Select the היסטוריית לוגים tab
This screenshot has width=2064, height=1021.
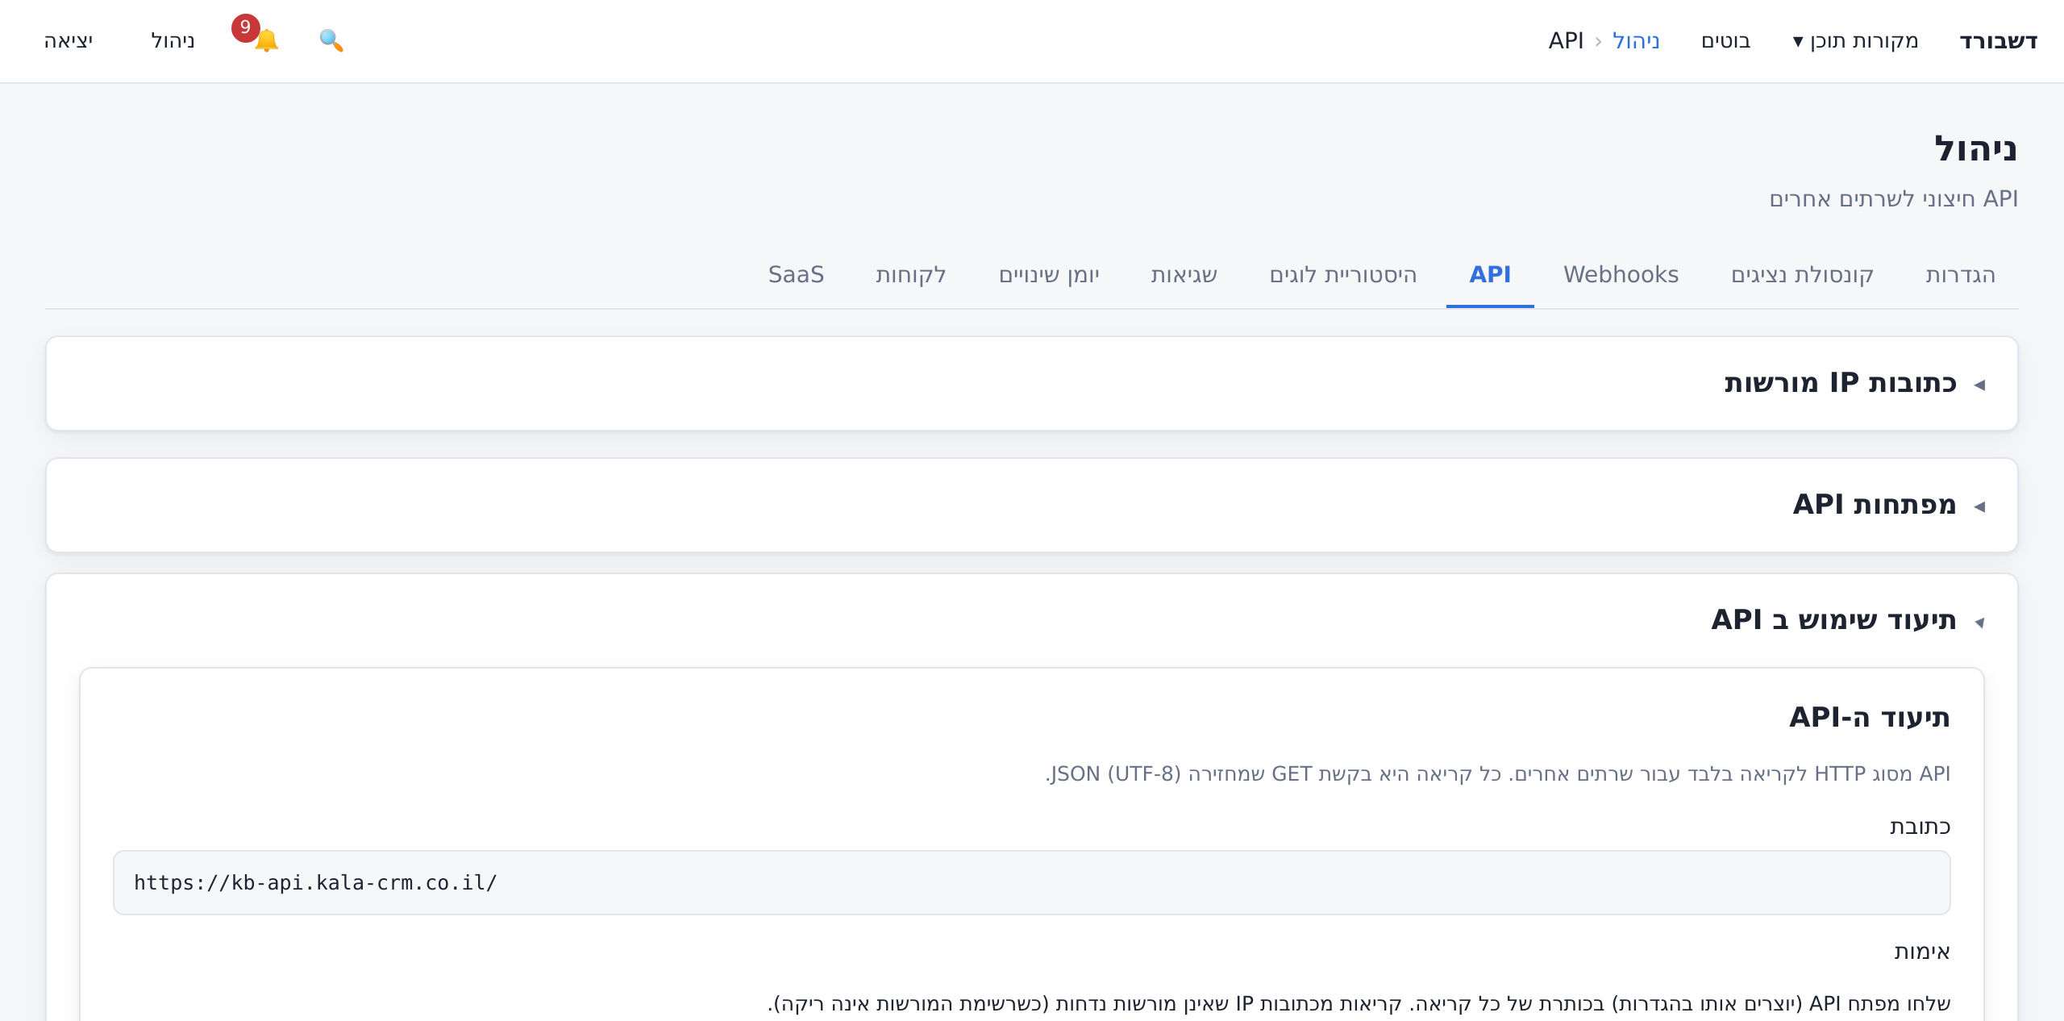click(1343, 275)
